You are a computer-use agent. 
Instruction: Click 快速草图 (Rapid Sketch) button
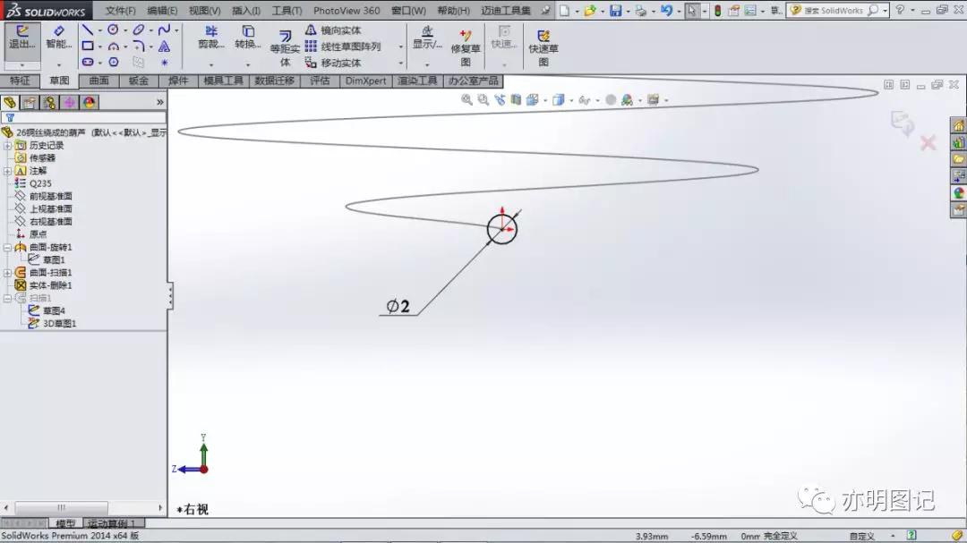[x=543, y=48]
